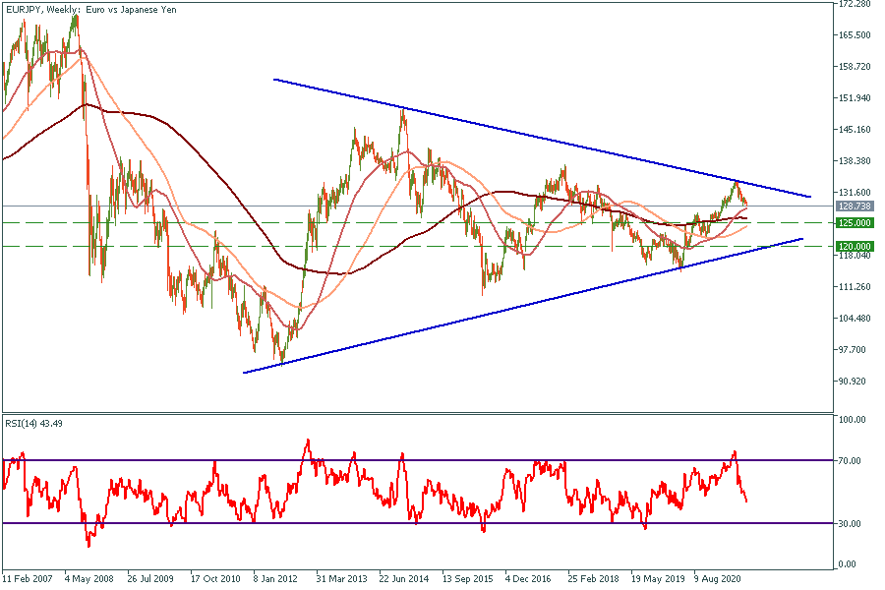885x590 pixels.
Task: Click the 90.920 label on price axis
Action: click(x=852, y=381)
